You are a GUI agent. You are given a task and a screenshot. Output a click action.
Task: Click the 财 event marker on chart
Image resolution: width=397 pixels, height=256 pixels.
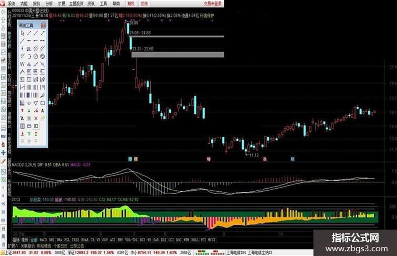pos(293,159)
